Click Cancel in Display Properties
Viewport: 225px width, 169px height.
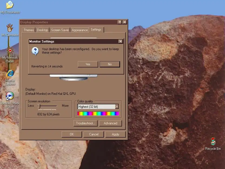click(x=94, y=134)
